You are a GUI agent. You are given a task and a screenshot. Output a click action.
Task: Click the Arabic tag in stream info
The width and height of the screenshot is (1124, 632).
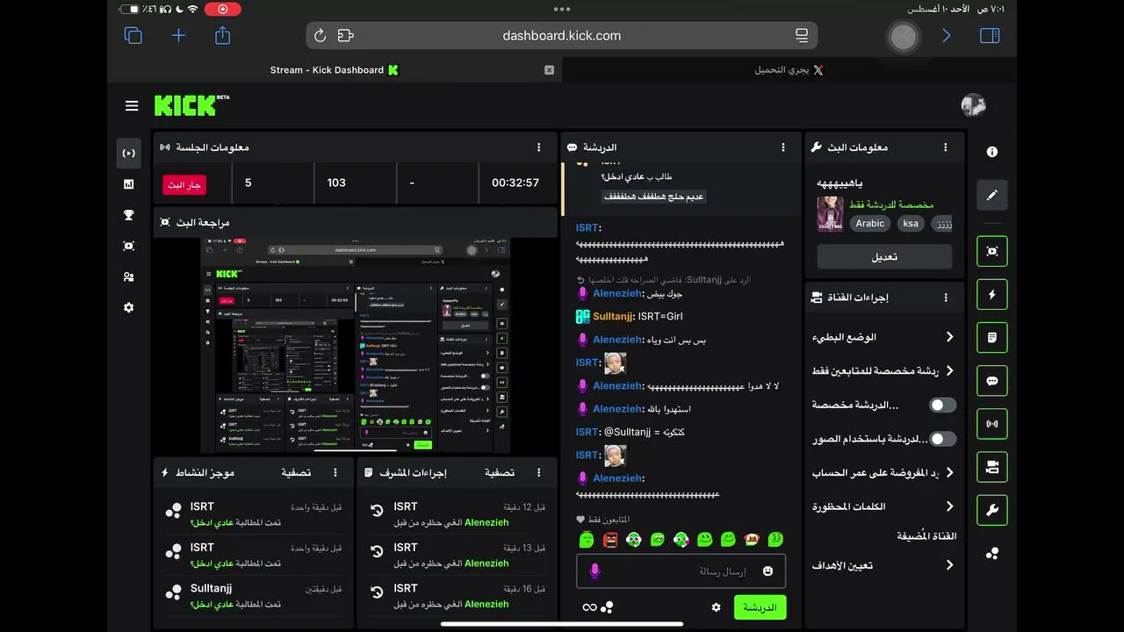(870, 223)
